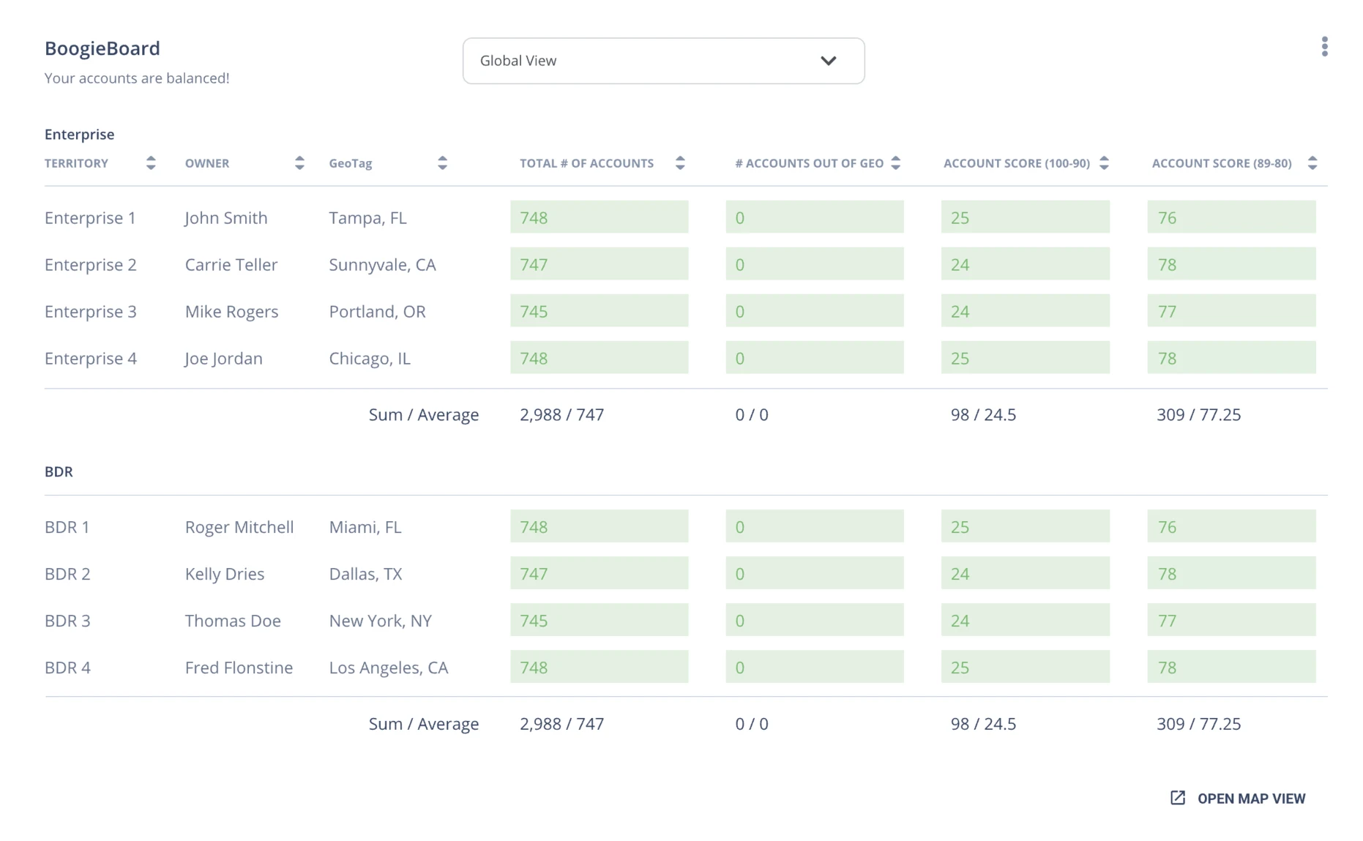Image resolution: width=1363 pixels, height=841 pixels.
Task: Open the three-dot more options menu
Action: point(1324,47)
